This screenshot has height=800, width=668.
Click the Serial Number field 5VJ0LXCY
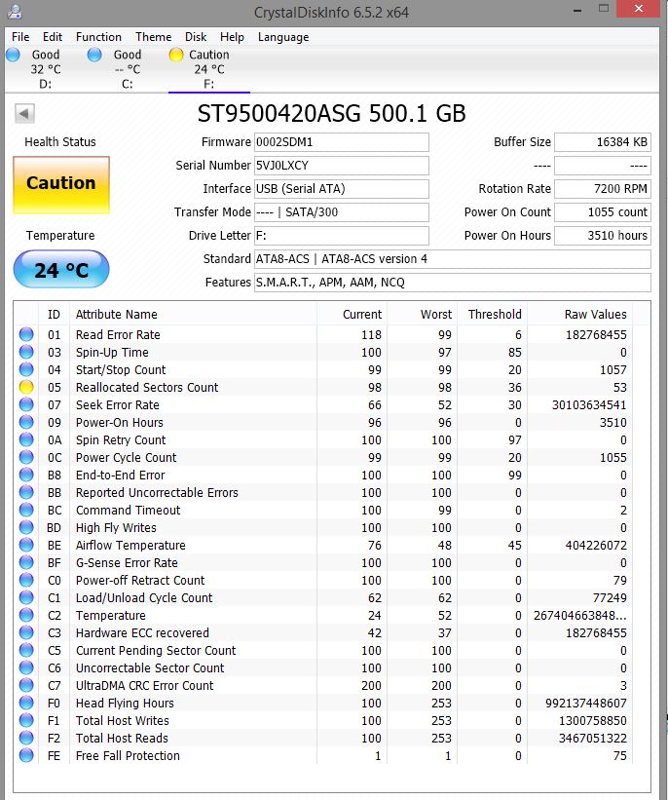341,166
